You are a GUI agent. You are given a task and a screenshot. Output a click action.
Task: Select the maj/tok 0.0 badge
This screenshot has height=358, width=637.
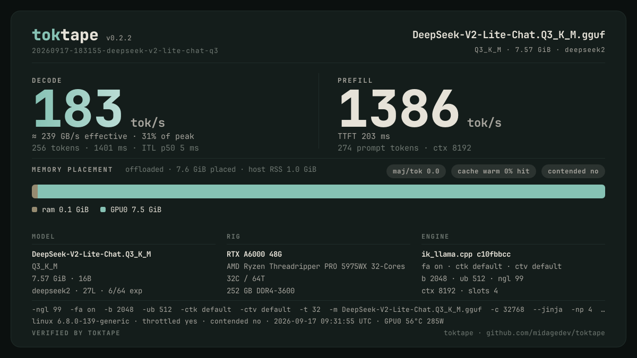(x=416, y=171)
